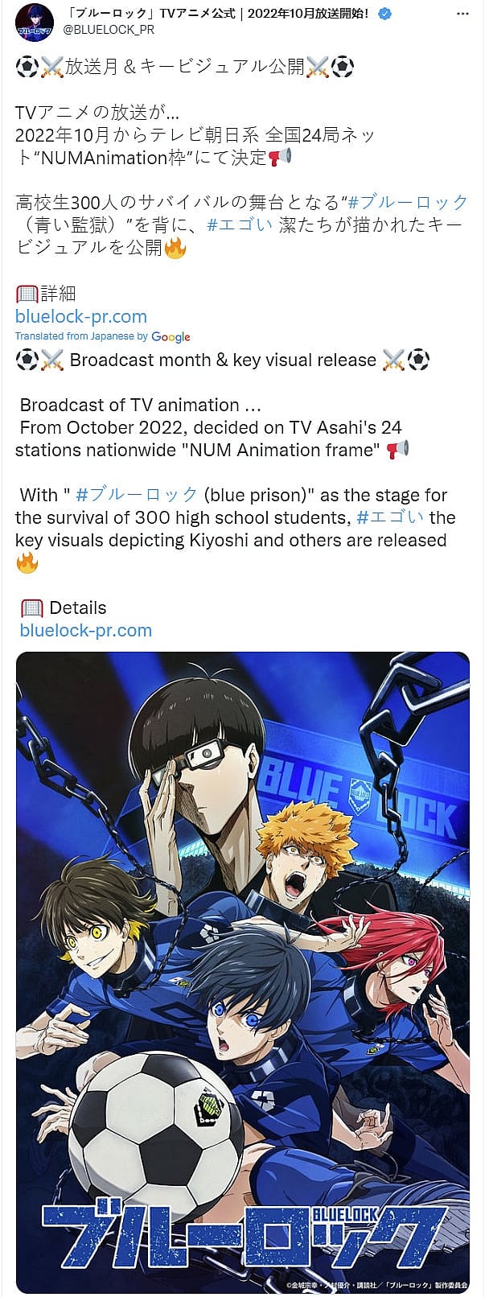The height and width of the screenshot is (1297, 489).
Task: Open the bluelock-pr.com link under 詳細
Action: tap(81, 316)
